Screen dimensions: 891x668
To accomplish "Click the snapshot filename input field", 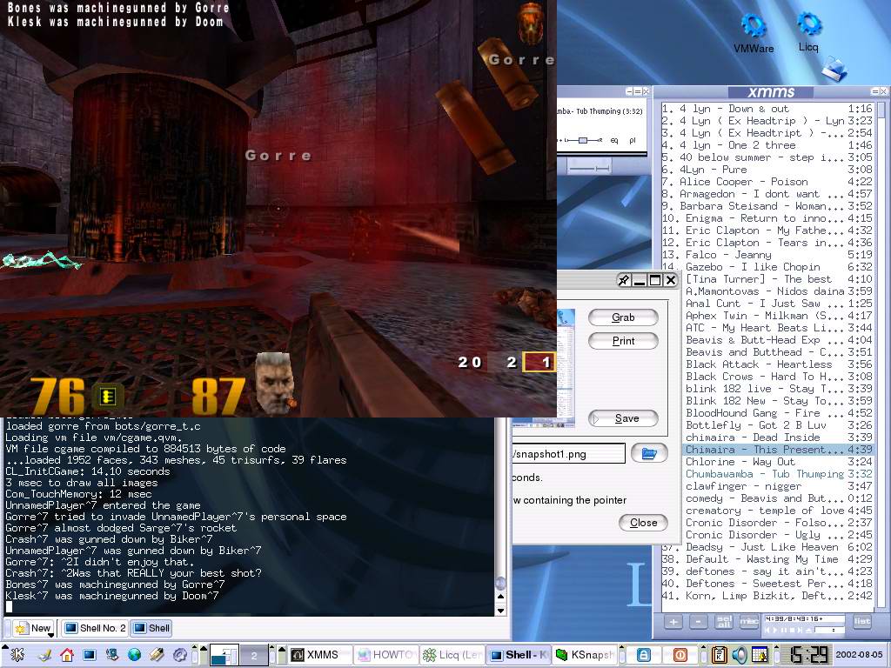I will 568,454.
